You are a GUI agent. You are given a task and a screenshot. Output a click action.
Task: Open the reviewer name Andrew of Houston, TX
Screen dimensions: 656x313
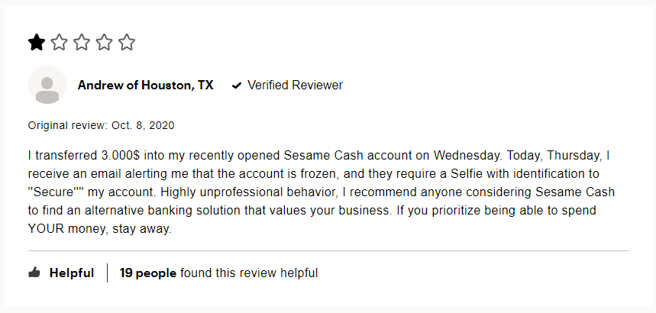click(x=145, y=86)
